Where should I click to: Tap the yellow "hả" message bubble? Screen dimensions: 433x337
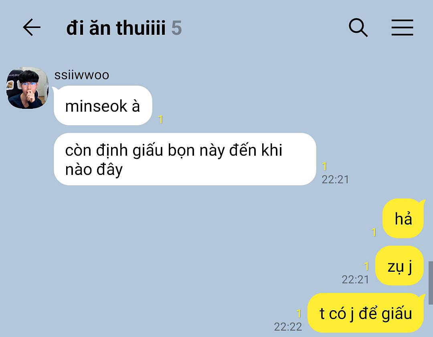[403, 219]
